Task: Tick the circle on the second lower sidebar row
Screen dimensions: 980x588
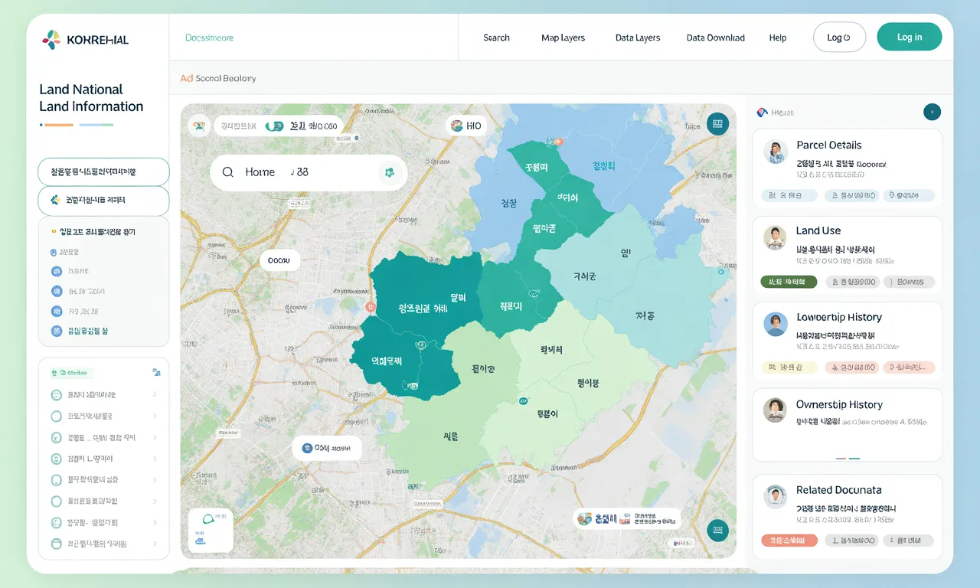Action: (56, 416)
